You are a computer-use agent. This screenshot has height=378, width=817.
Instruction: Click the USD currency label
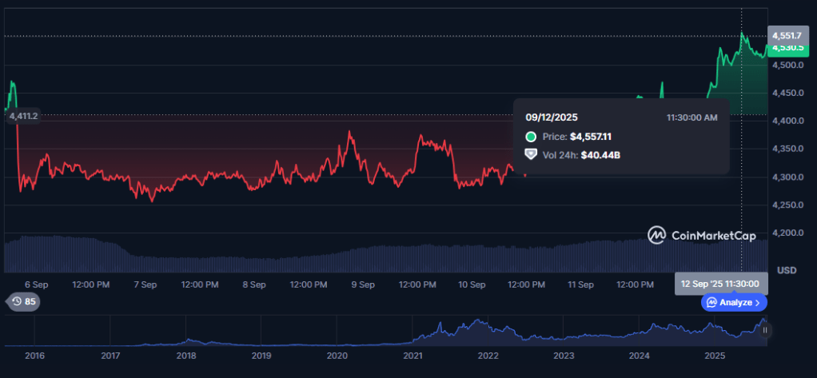tap(787, 270)
